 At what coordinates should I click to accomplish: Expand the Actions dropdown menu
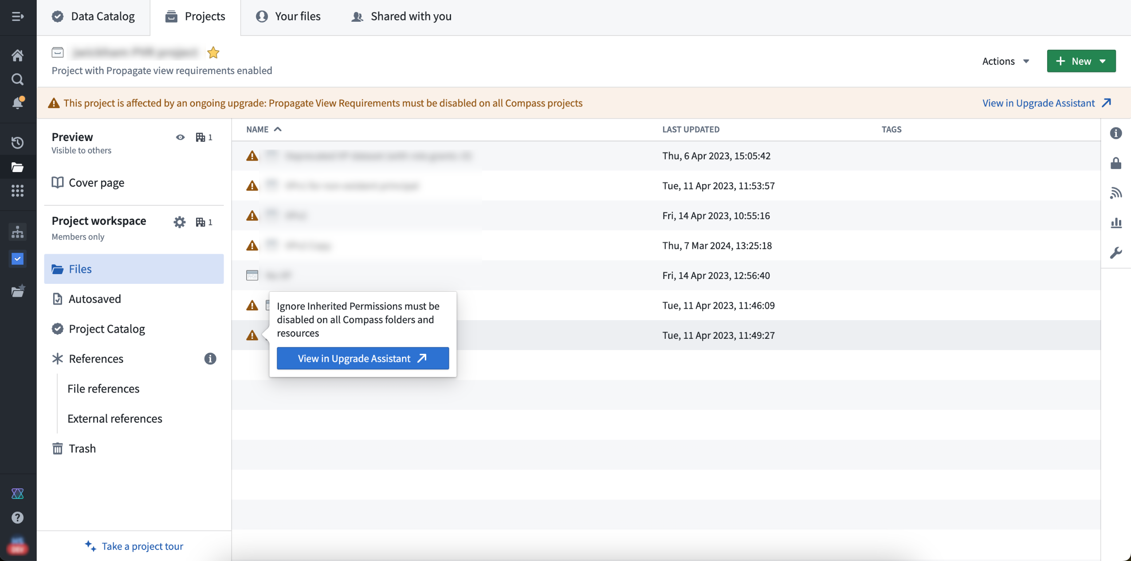point(1005,61)
